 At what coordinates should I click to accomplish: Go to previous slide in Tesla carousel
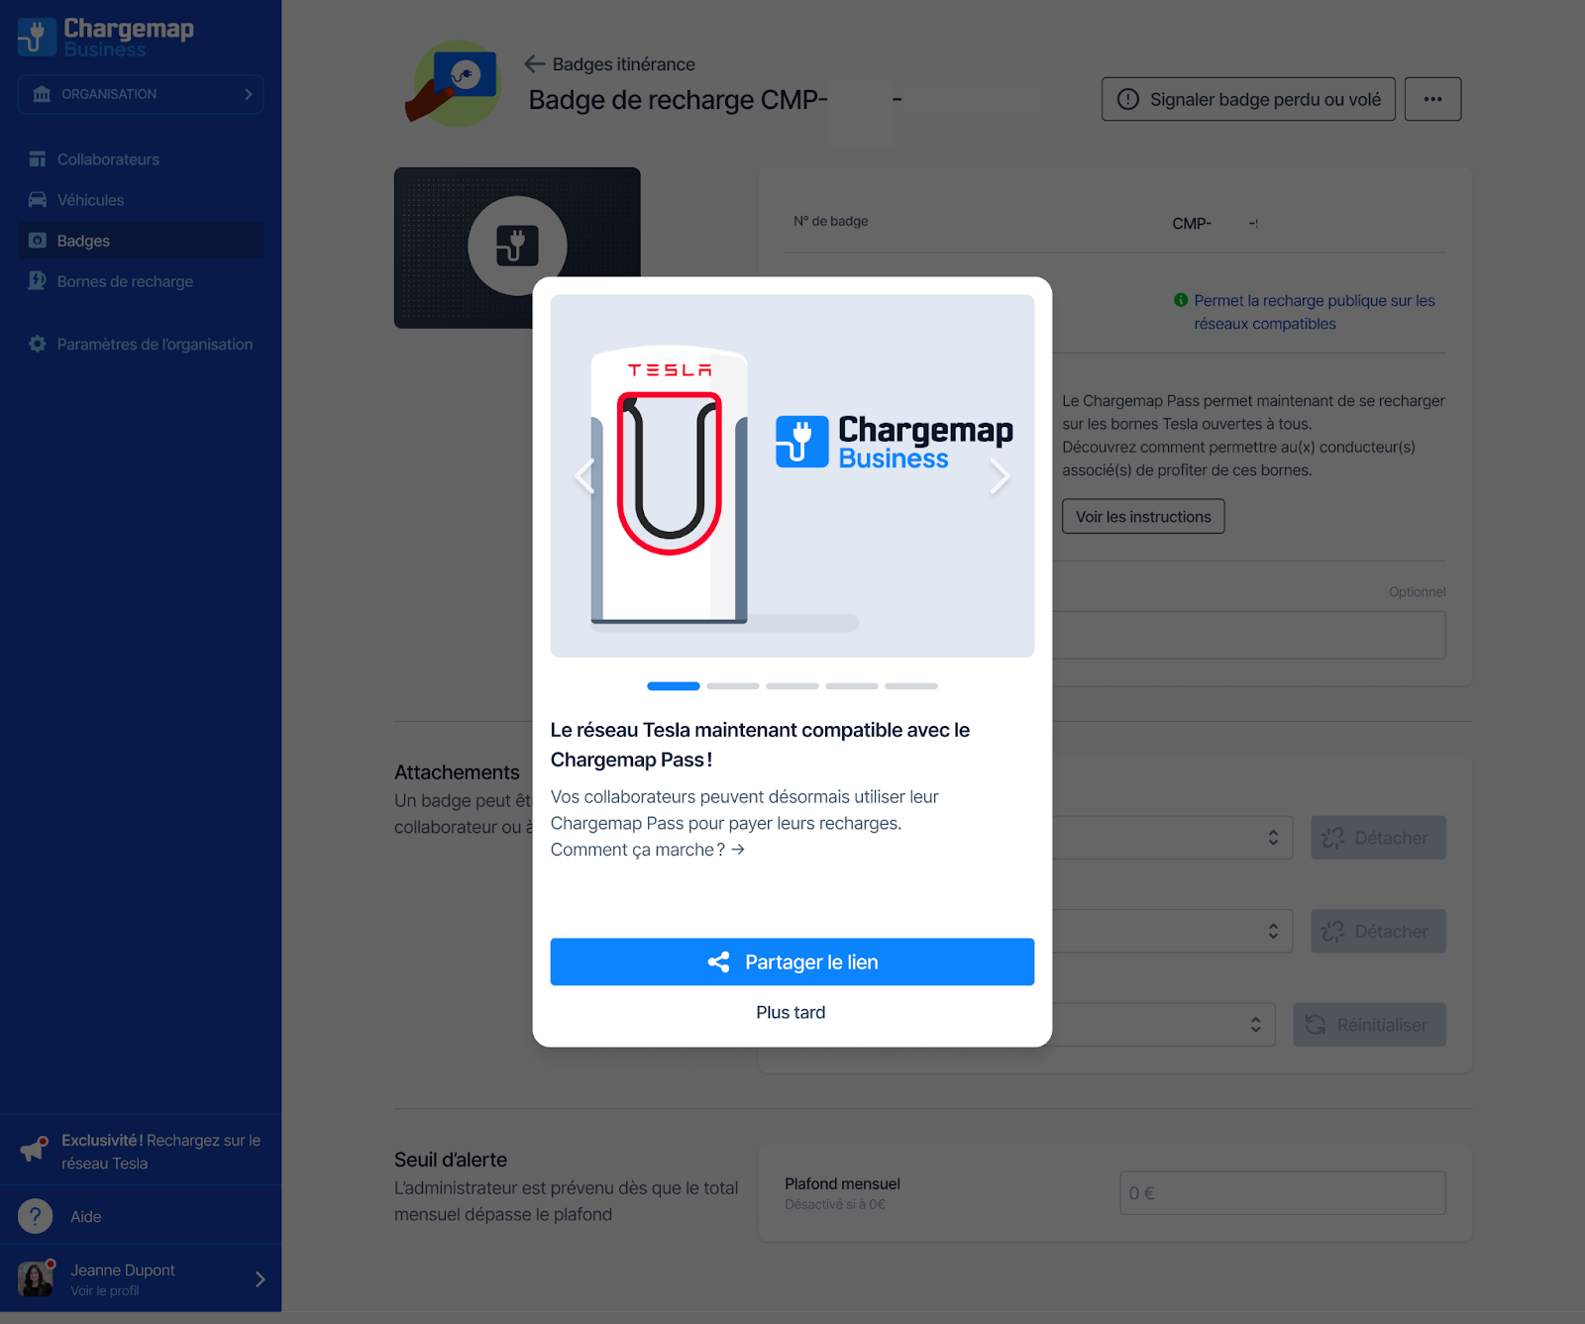[584, 476]
